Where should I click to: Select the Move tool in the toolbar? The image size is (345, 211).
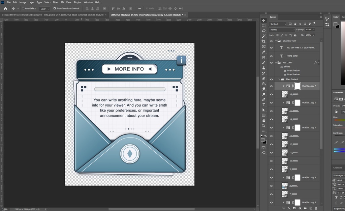coord(264,20)
